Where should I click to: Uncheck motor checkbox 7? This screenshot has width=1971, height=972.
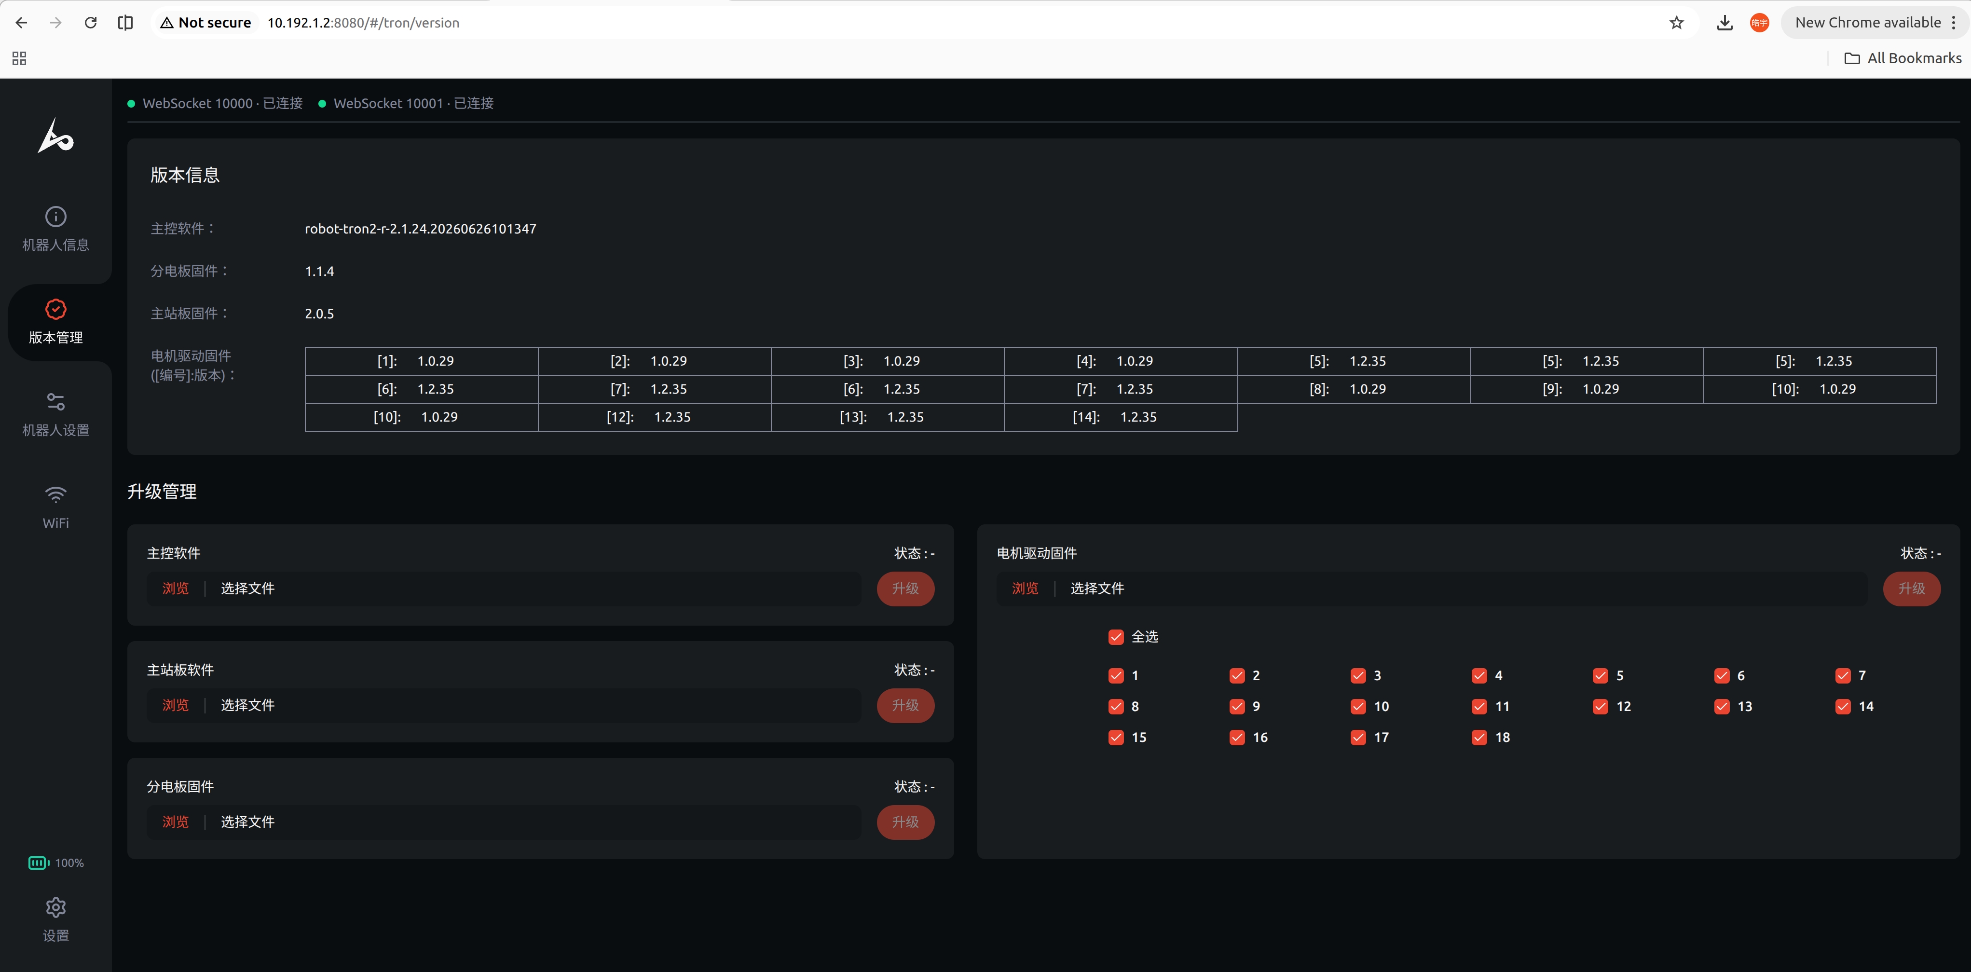click(x=1843, y=676)
